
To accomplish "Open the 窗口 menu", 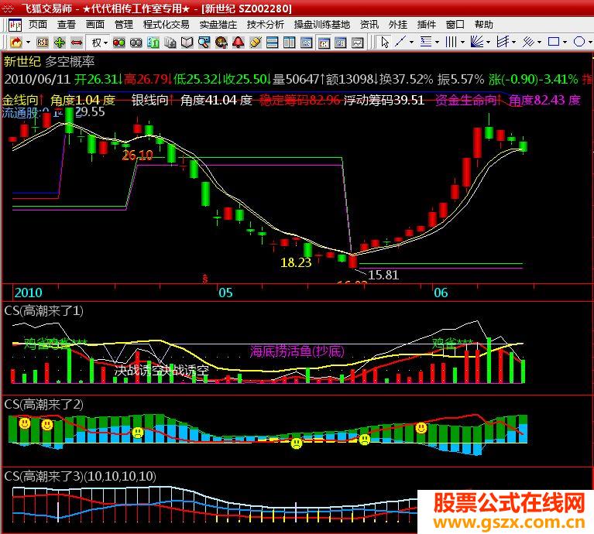I will 455,25.
